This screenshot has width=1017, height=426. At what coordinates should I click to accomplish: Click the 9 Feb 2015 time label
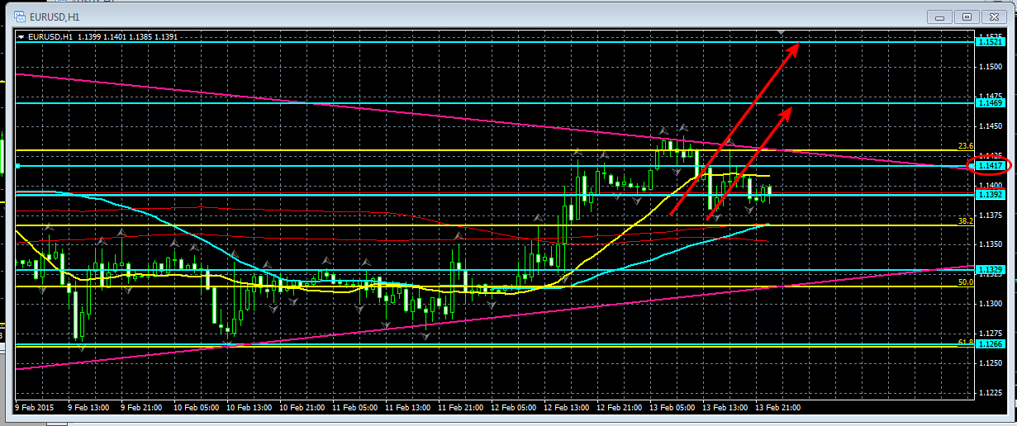point(36,408)
